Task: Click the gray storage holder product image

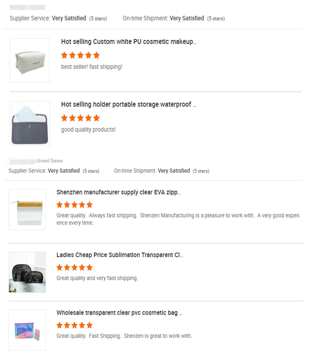Action: click(x=29, y=123)
